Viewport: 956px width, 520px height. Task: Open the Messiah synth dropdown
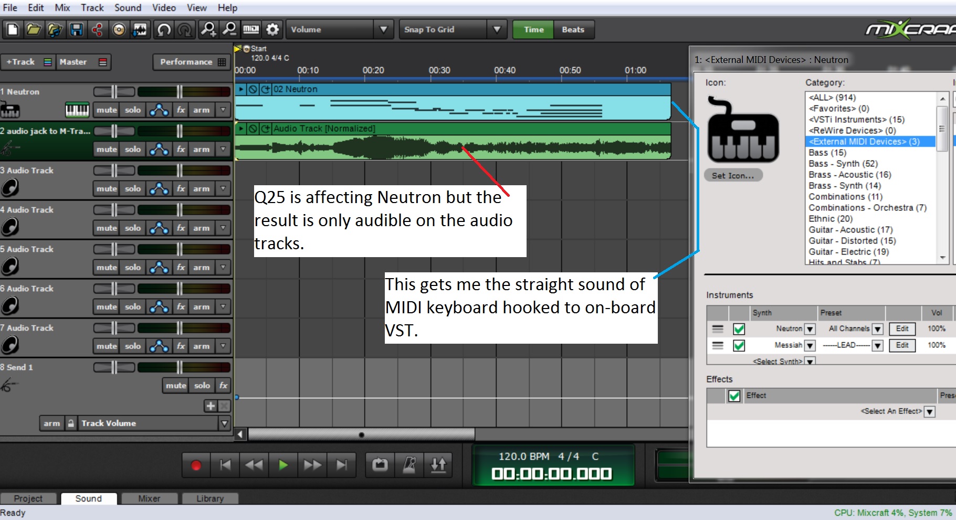[x=810, y=345]
